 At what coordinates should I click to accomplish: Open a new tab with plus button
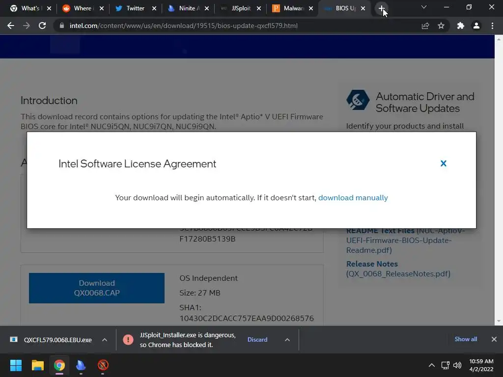coord(381,8)
